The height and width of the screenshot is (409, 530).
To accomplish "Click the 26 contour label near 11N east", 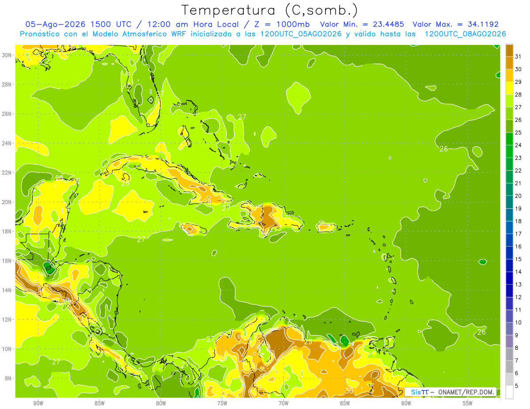I will [481, 332].
